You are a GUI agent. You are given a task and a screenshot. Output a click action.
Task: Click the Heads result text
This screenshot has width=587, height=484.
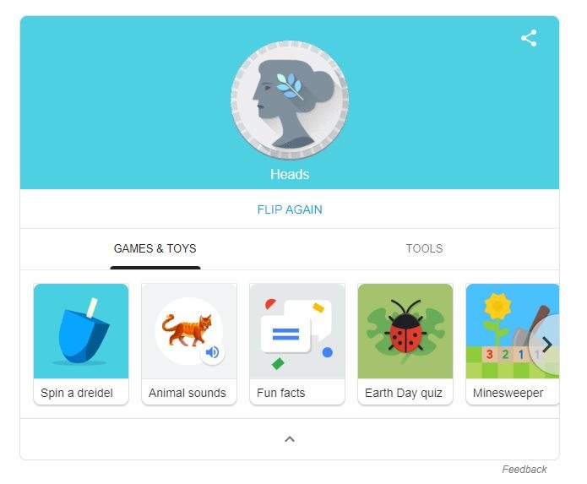pyautogui.click(x=290, y=175)
